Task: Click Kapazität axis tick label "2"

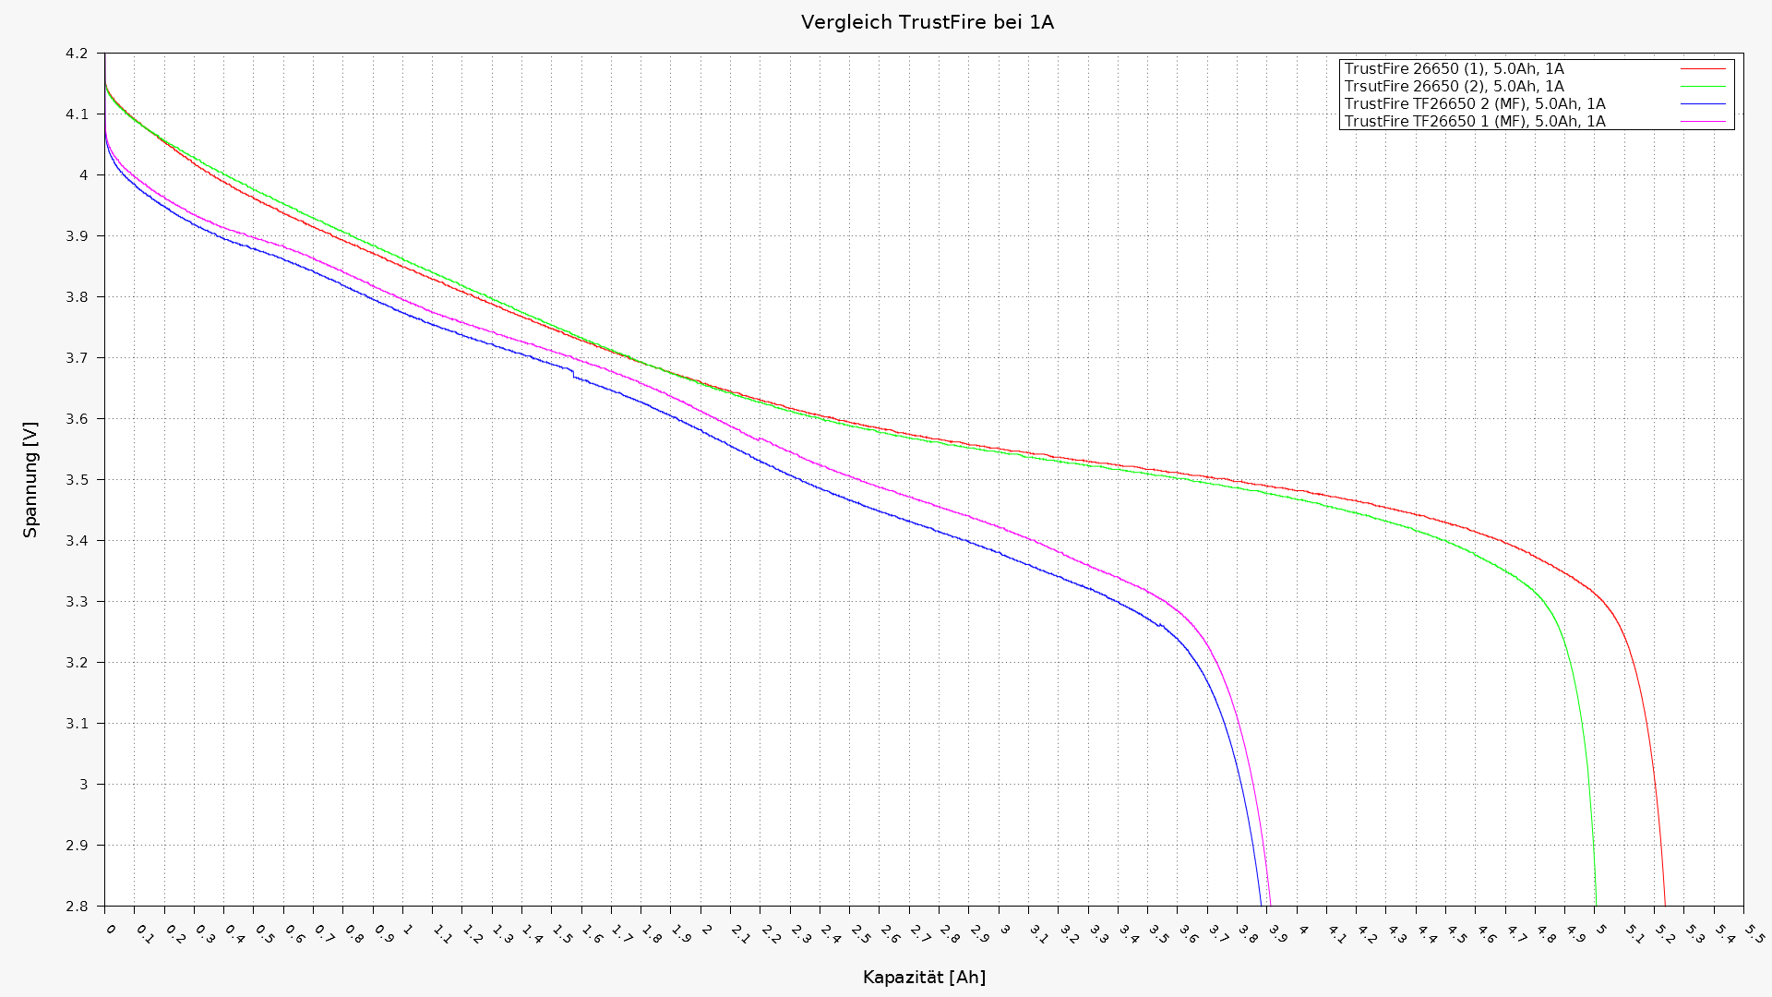Action: coord(707,929)
